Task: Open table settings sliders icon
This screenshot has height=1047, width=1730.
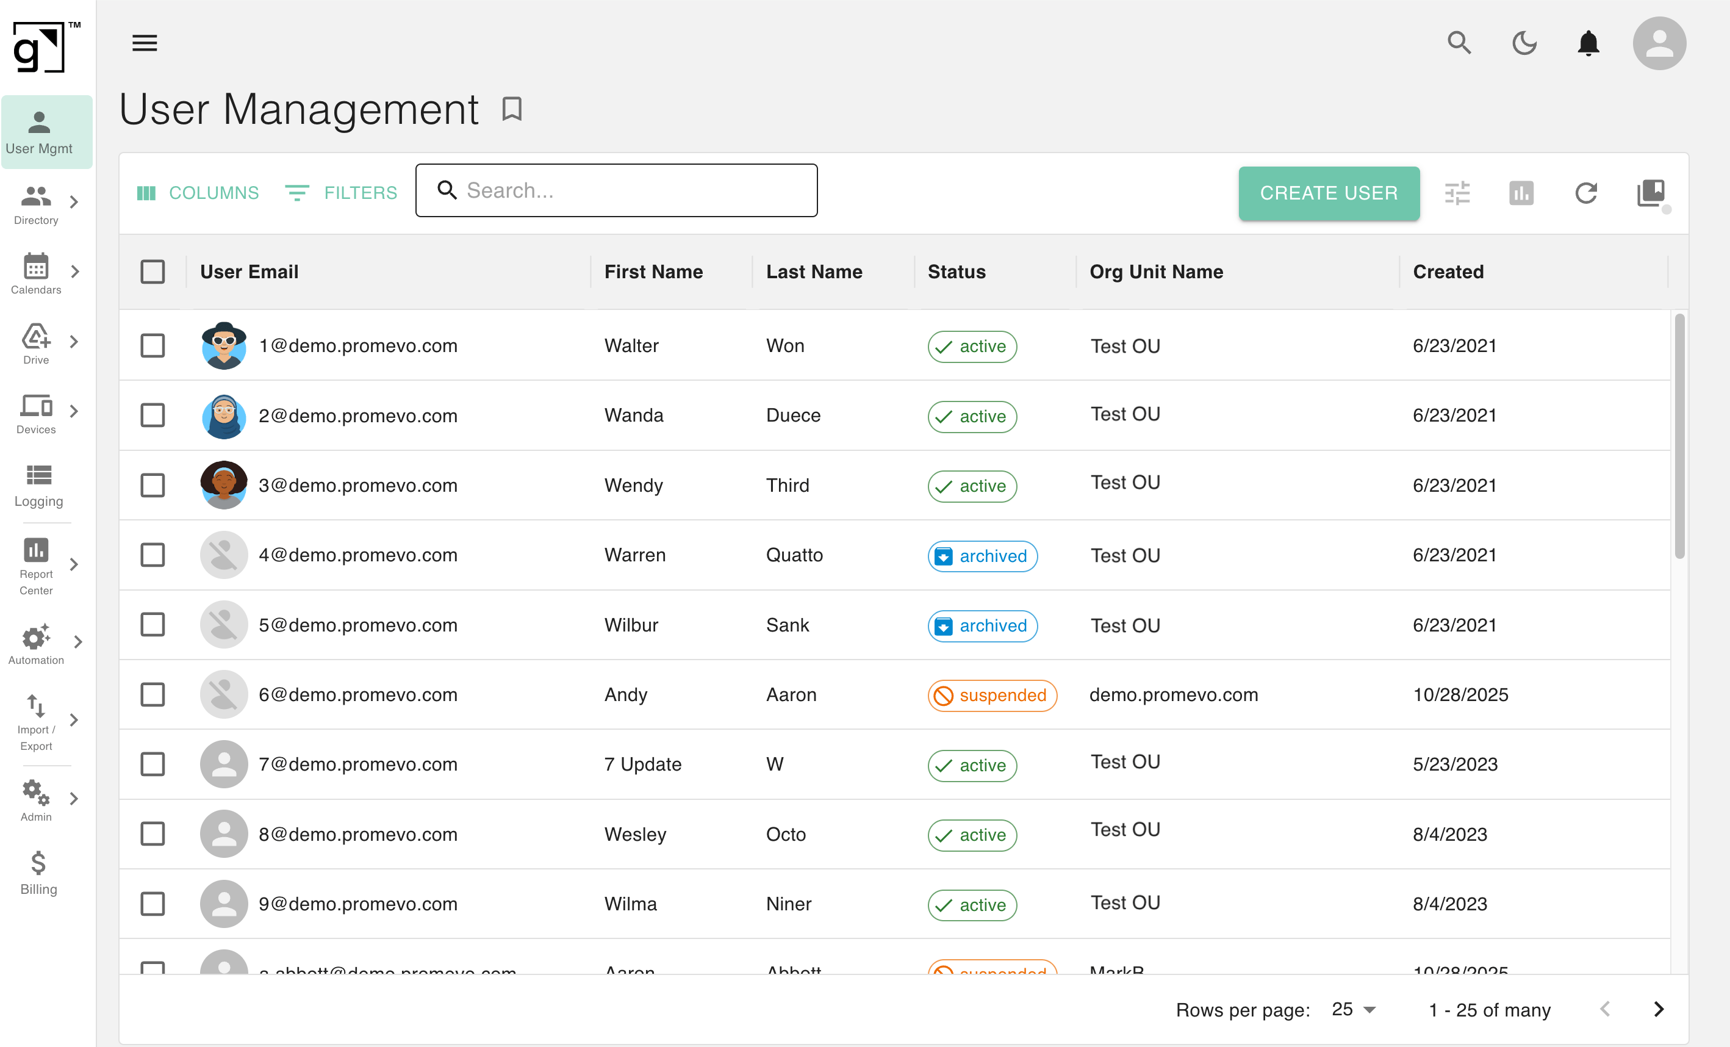Action: click(1457, 192)
